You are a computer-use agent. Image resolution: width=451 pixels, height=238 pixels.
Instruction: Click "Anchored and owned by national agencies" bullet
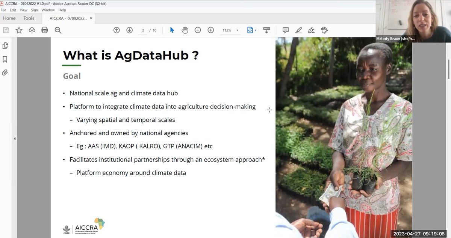129,133
